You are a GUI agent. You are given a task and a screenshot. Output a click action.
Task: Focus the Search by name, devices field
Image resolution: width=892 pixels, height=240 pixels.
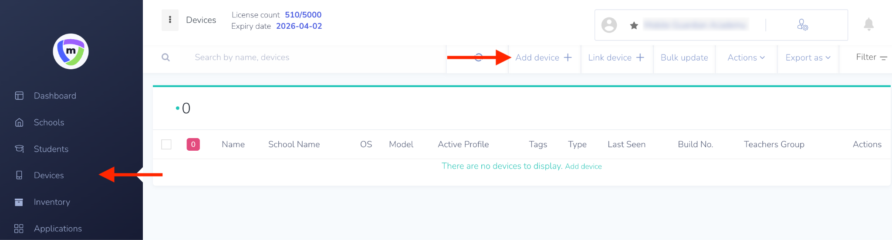click(305, 57)
